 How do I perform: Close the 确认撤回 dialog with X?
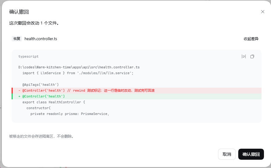pos(262,12)
